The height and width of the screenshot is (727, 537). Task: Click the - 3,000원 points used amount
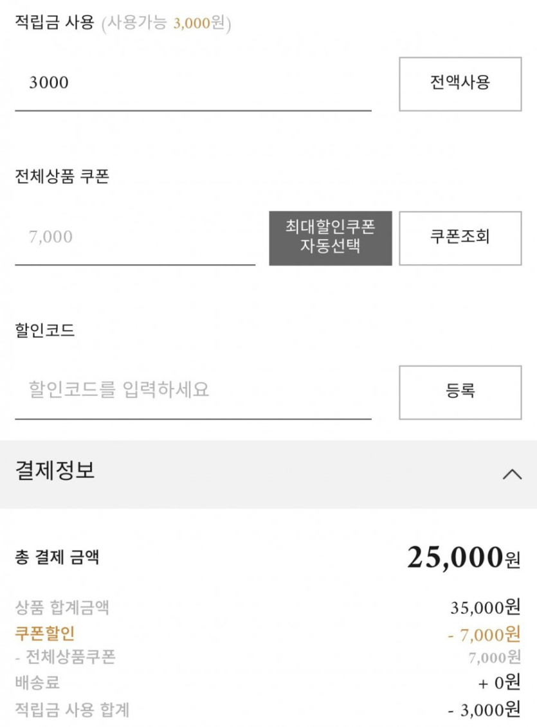click(484, 710)
